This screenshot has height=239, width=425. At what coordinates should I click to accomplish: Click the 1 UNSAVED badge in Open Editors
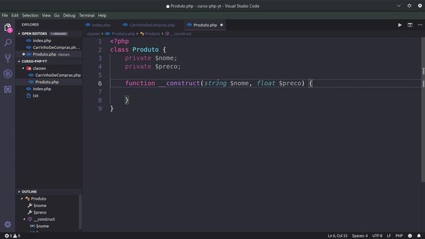(59, 34)
